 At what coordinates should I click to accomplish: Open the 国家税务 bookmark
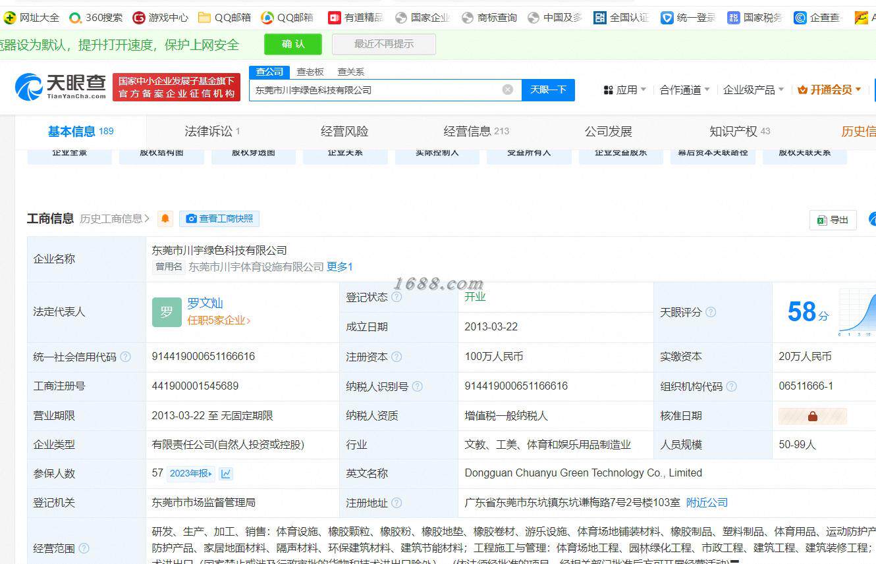(x=755, y=18)
